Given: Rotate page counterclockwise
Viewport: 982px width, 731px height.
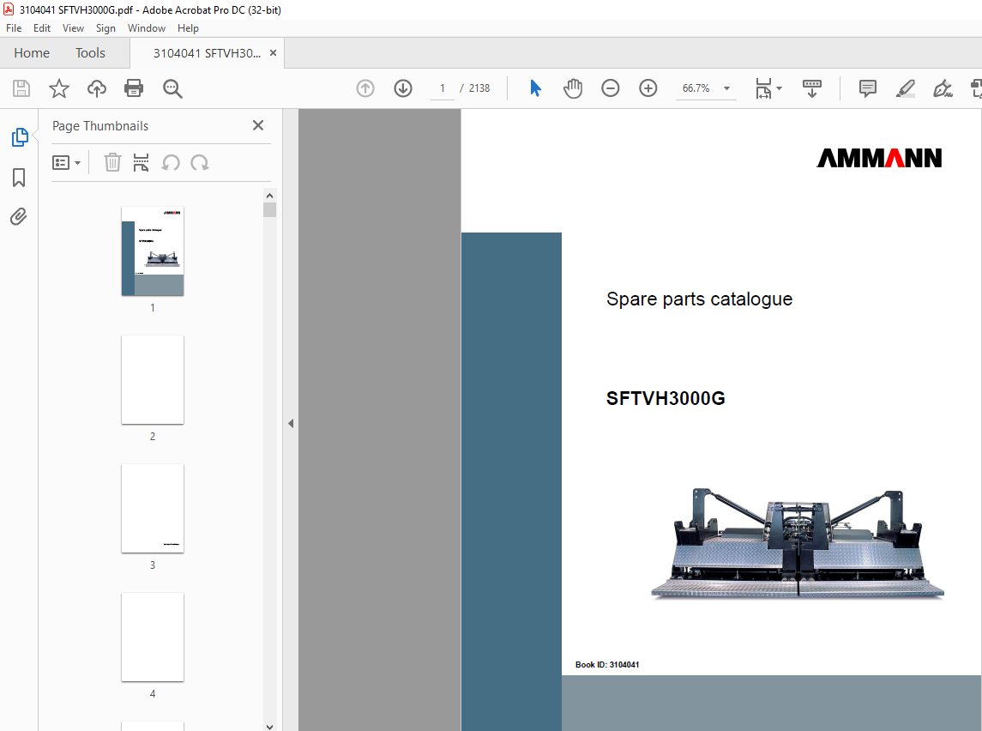Looking at the screenshot, I should pos(171,163).
